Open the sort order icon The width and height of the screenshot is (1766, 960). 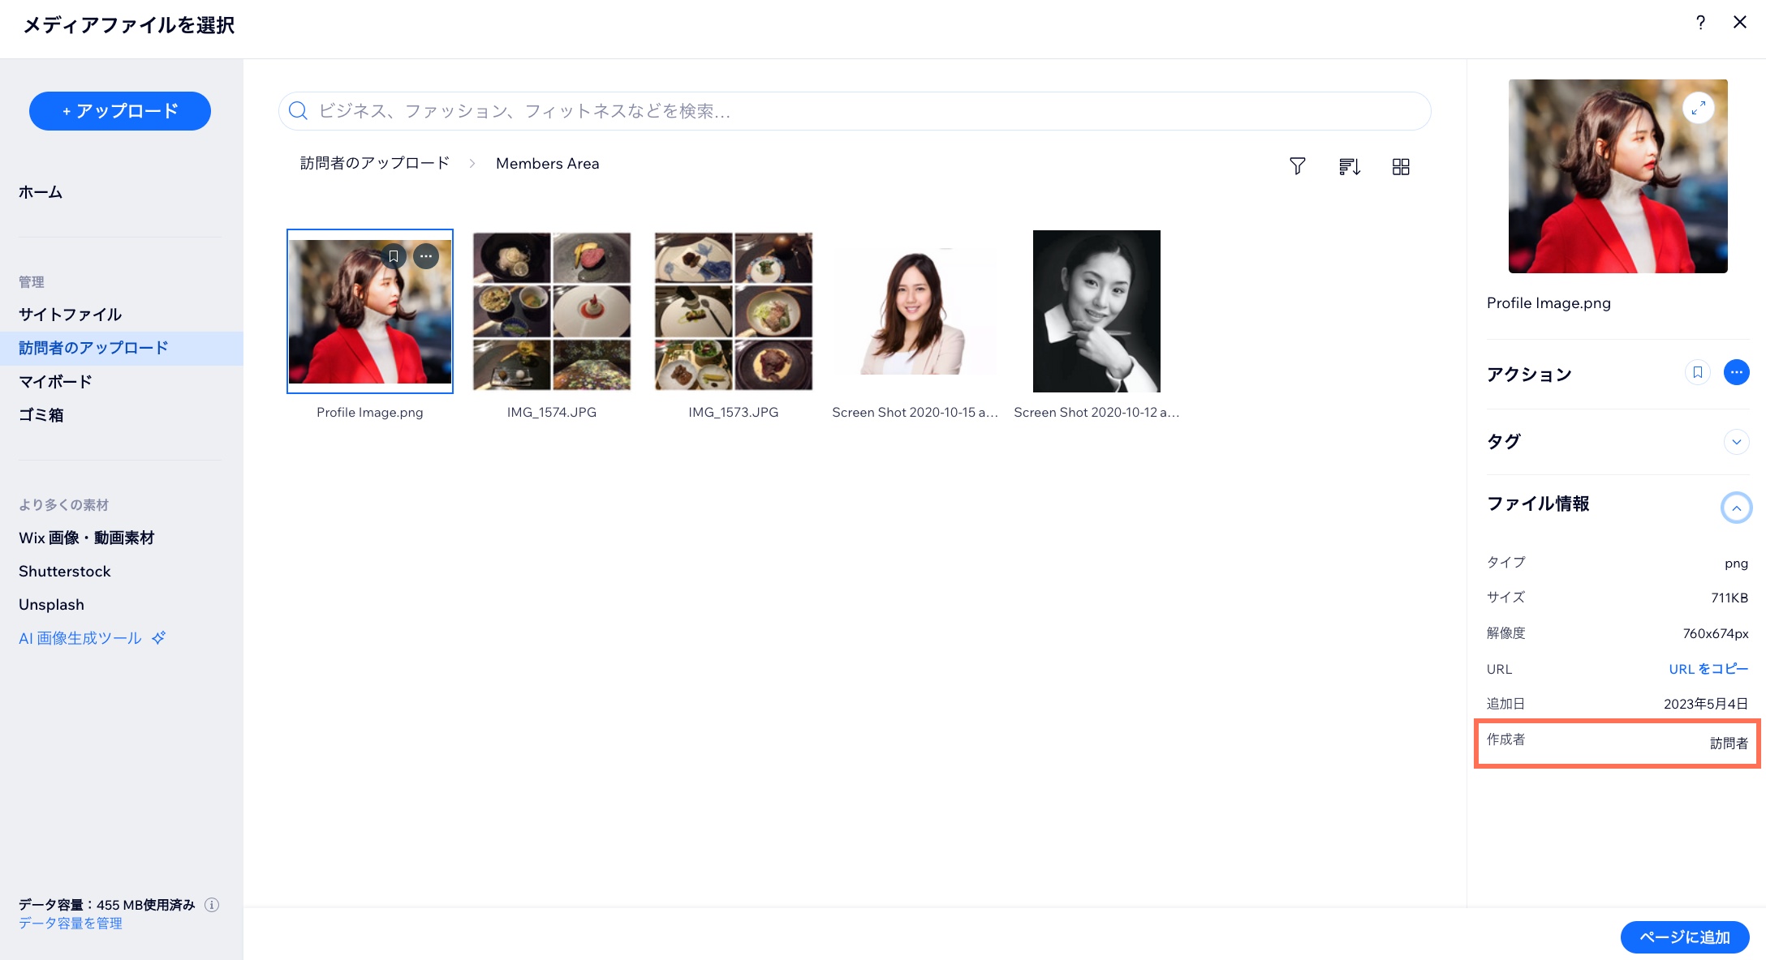coord(1349,166)
